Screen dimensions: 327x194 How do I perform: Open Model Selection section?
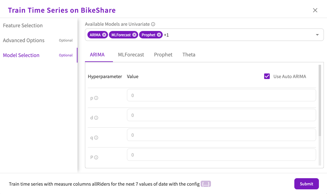(x=38, y=55)
